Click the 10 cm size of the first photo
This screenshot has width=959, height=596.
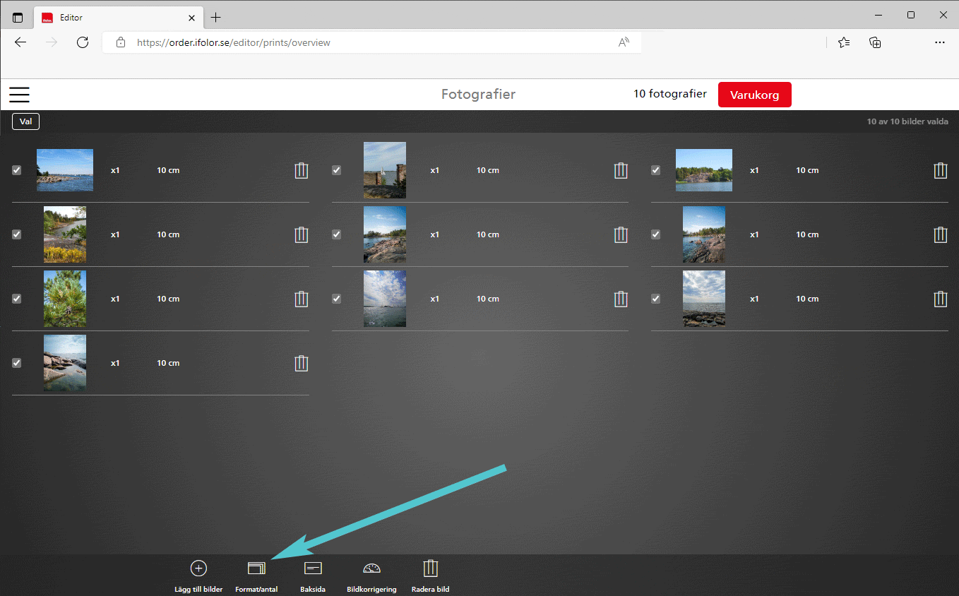[168, 170]
